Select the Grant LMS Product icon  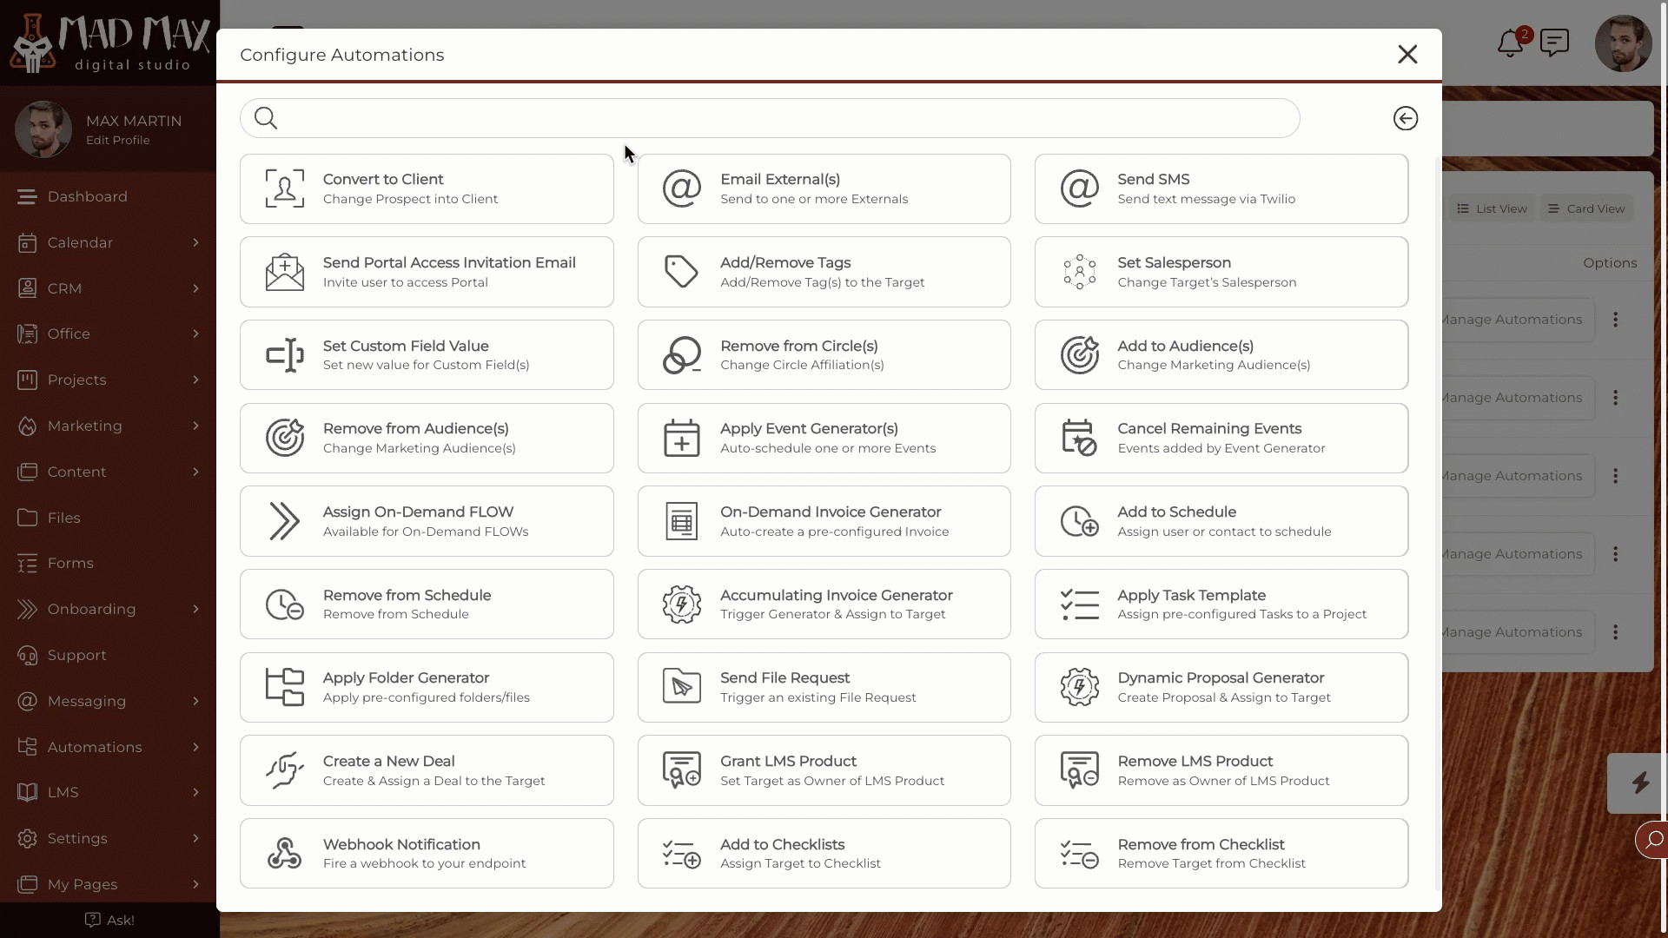click(682, 770)
